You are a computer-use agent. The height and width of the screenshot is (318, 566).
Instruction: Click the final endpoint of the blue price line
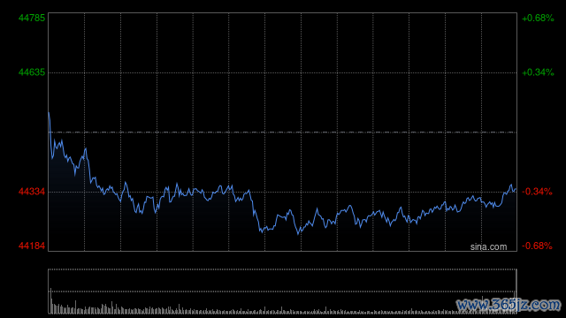point(516,189)
